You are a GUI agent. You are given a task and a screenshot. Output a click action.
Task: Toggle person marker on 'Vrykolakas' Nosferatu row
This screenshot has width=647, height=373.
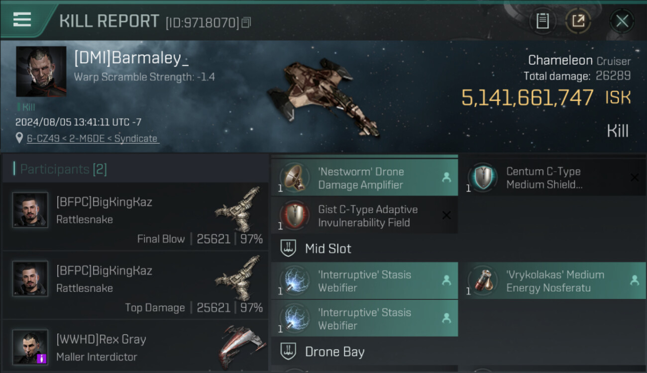[x=635, y=280]
